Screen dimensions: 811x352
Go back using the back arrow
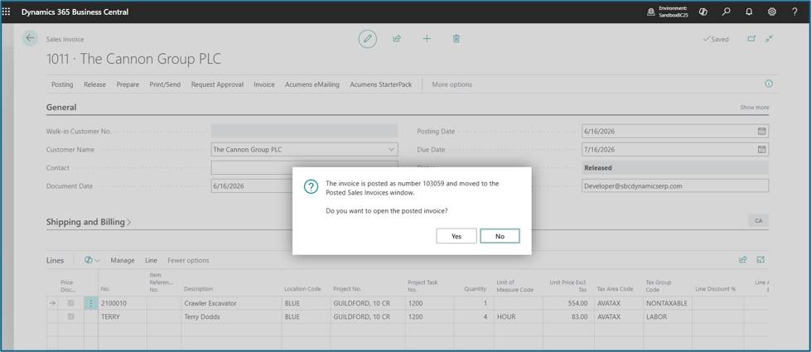point(30,38)
